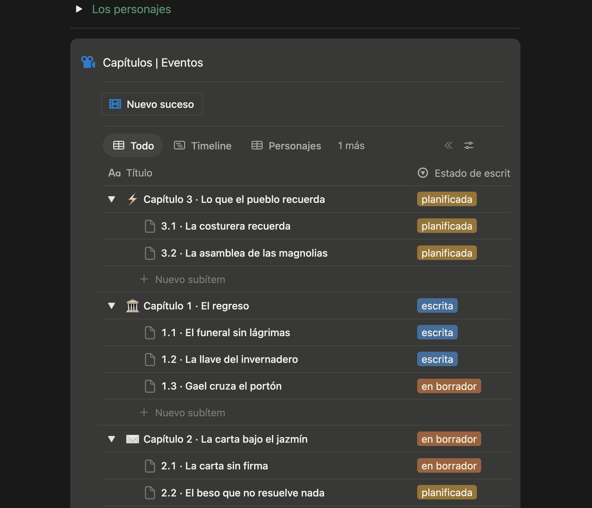Click the movie camera icon beside Capítulos | Eventos
The image size is (592, 508).
88,62
